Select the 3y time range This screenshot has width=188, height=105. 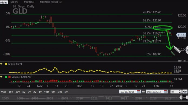[x=29, y=92]
